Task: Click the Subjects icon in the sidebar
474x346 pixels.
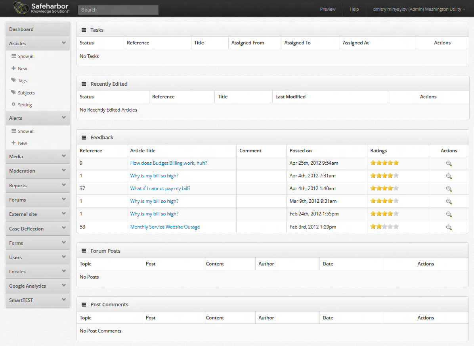Action: (x=14, y=92)
